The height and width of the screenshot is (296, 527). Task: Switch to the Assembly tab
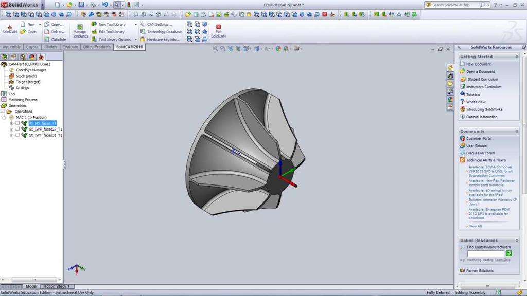coord(11,47)
